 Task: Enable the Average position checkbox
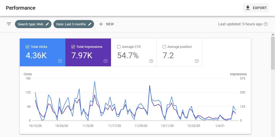click(x=164, y=47)
